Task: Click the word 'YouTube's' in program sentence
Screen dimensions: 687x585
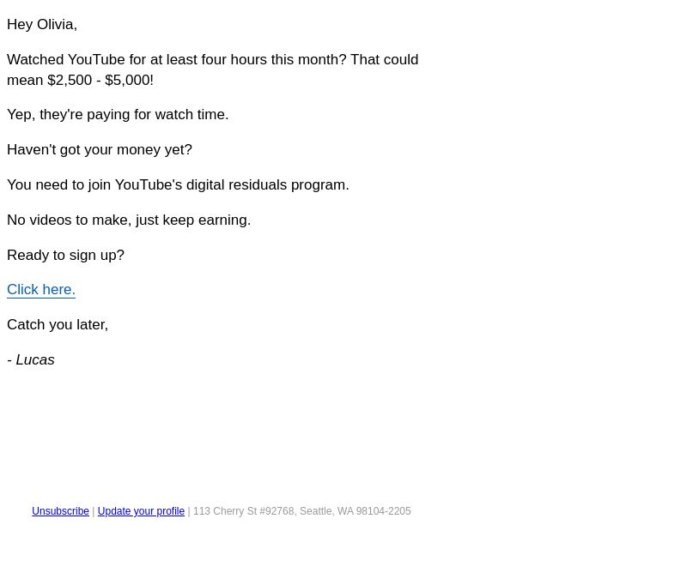Action: click(x=149, y=184)
